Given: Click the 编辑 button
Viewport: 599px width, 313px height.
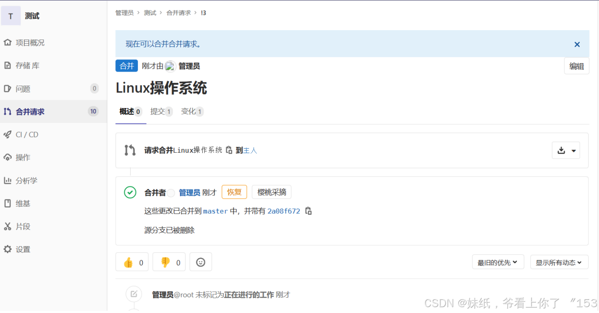Looking at the screenshot, I should pos(576,66).
